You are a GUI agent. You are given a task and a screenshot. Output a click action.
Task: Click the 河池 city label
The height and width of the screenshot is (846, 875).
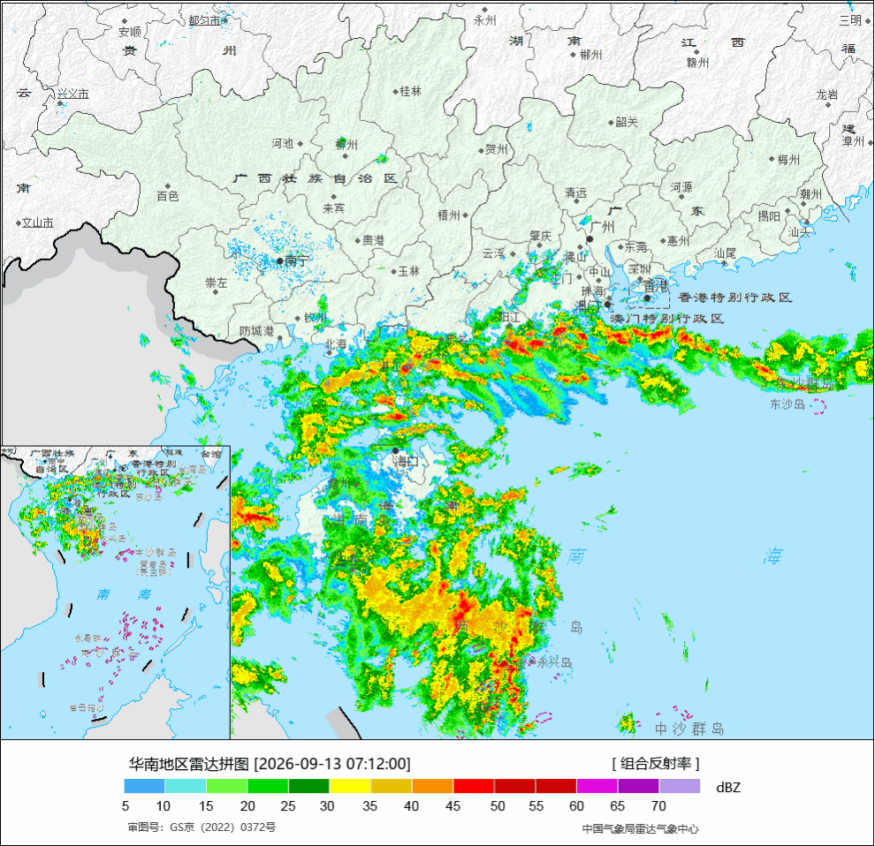click(282, 143)
